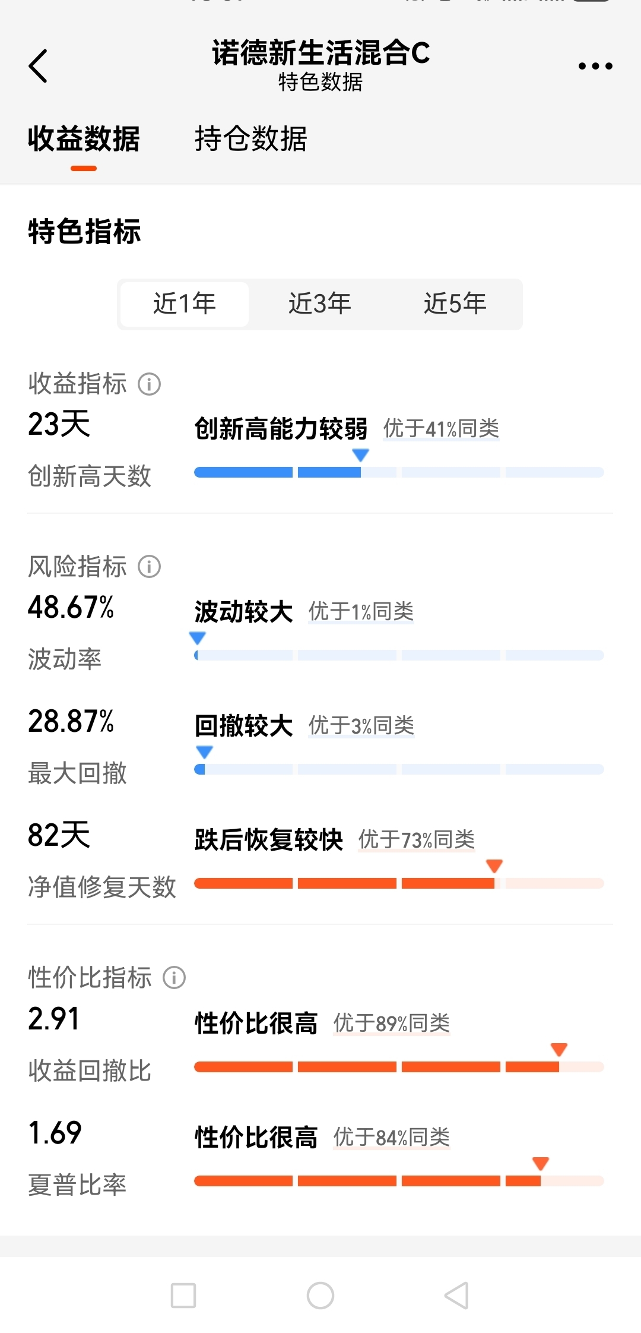Select the 近1年 period option

coord(185,304)
